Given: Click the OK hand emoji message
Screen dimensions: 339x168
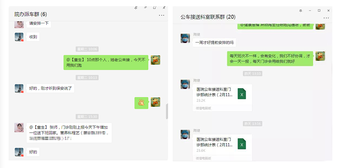Looking at the screenshot, I should (x=141, y=103).
